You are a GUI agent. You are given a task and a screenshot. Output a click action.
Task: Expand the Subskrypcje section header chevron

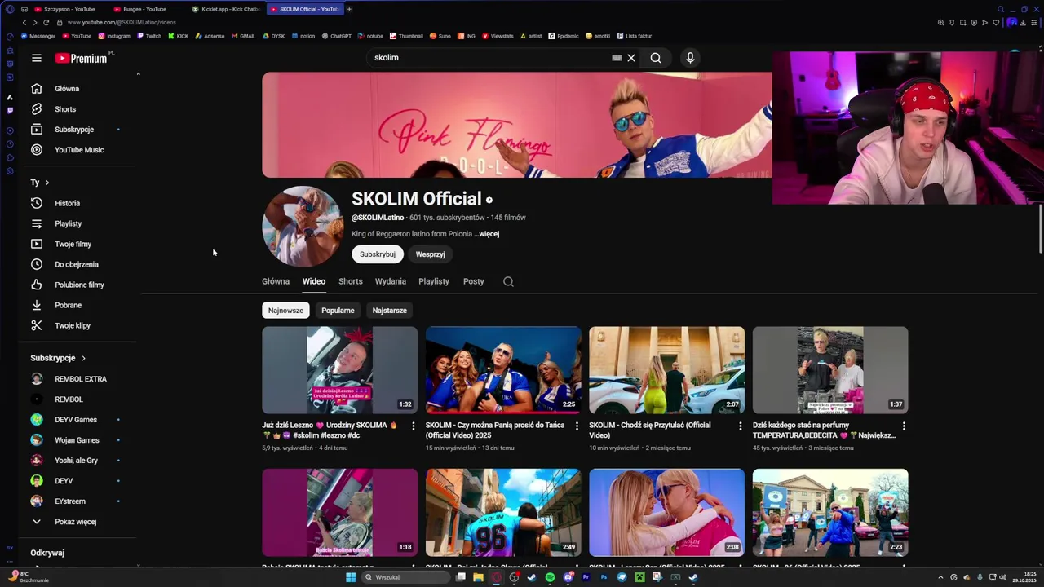coord(83,358)
